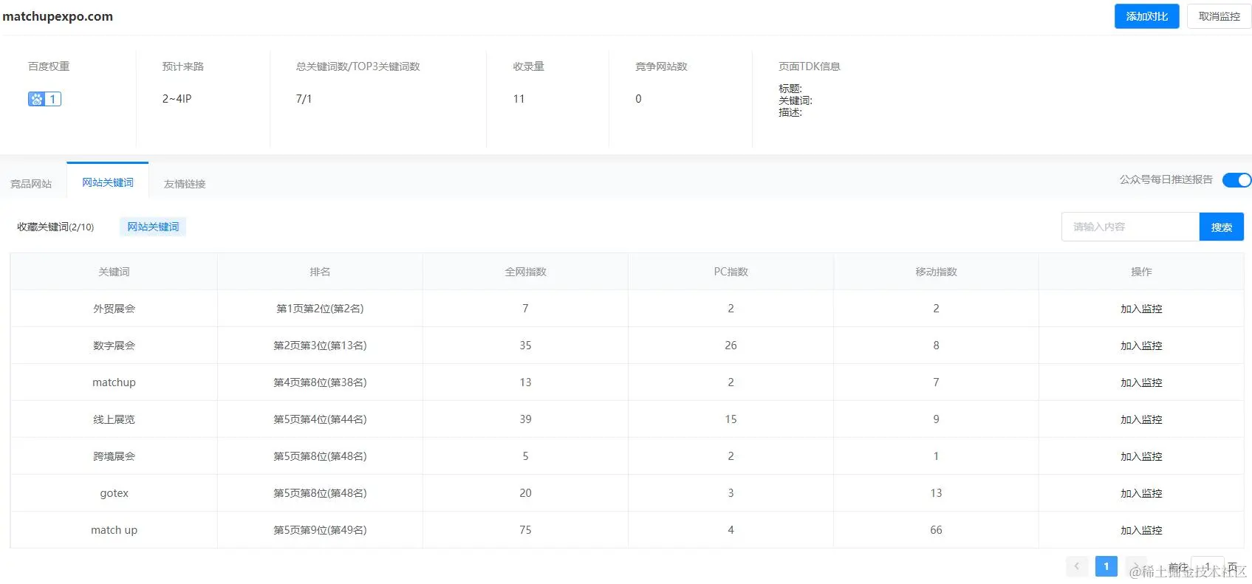Click the matchupexpo.com domain title
The height and width of the screenshot is (584, 1252).
pos(58,16)
